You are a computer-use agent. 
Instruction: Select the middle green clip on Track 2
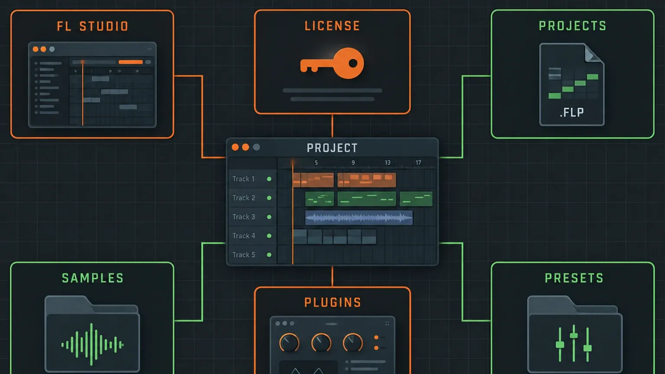367,199
